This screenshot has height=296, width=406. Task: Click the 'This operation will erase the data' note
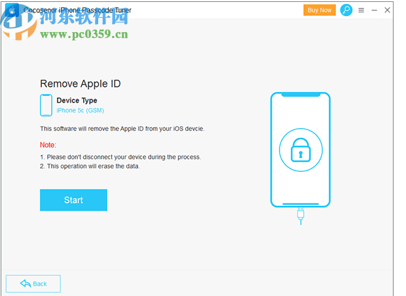90,166
